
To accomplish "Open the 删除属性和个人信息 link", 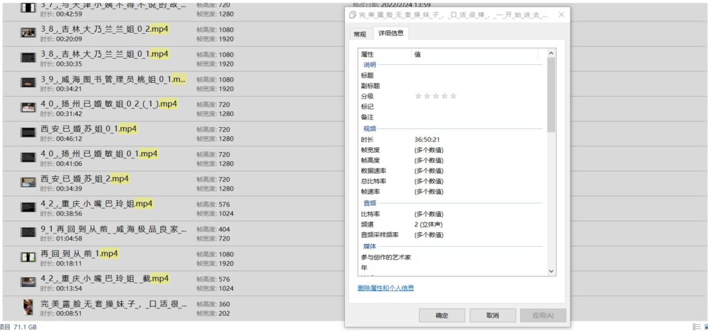I will [x=386, y=287].
